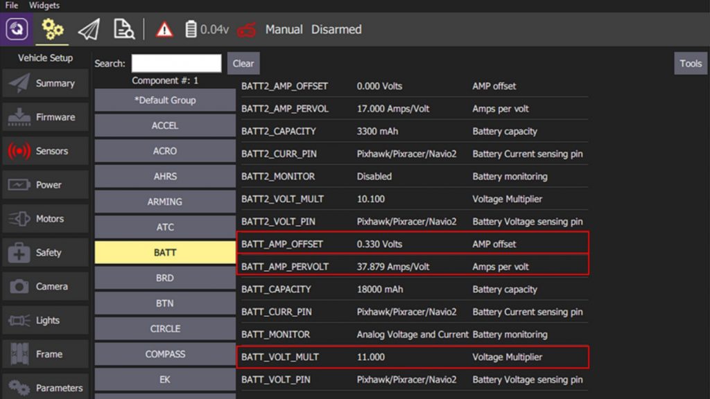Click the Disabled value for BATT2_MONITOR
Image resolution: width=710 pixels, height=399 pixels.
click(374, 177)
